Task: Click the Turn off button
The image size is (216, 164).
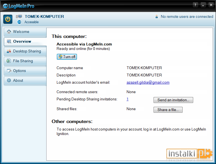Action: pos(67,57)
